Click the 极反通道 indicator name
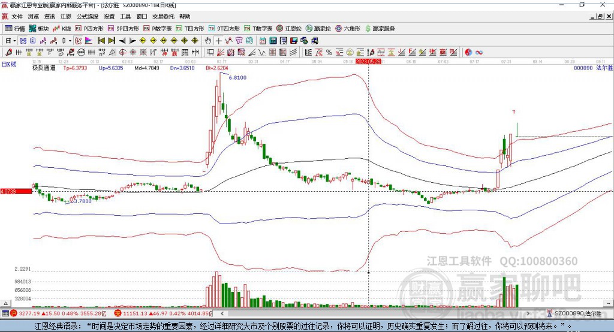 pos(44,68)
